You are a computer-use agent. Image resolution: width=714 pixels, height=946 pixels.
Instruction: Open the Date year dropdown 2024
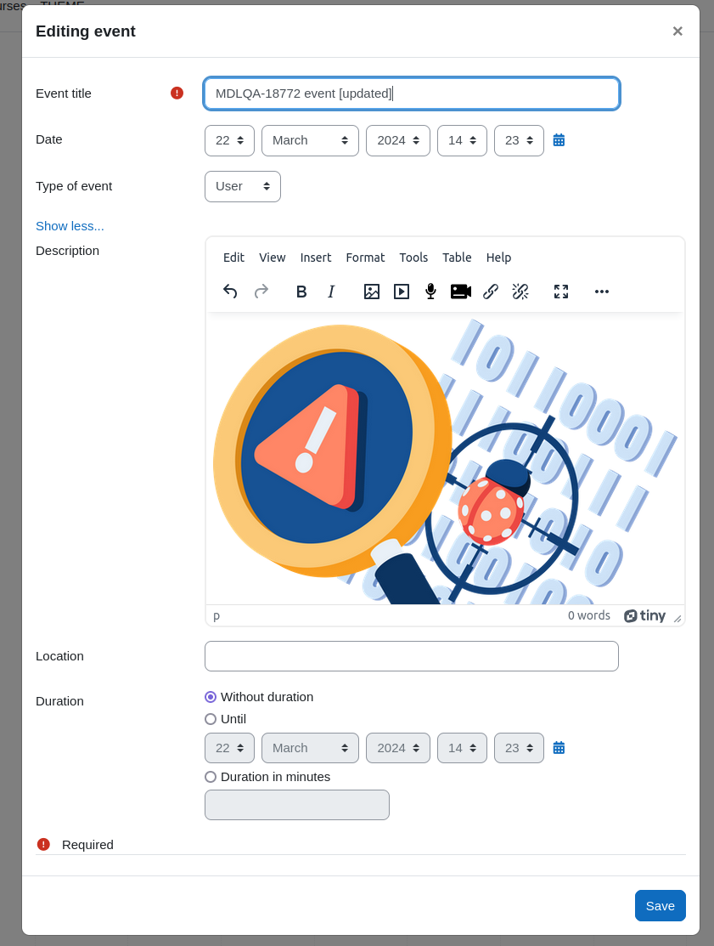[398, 140]
